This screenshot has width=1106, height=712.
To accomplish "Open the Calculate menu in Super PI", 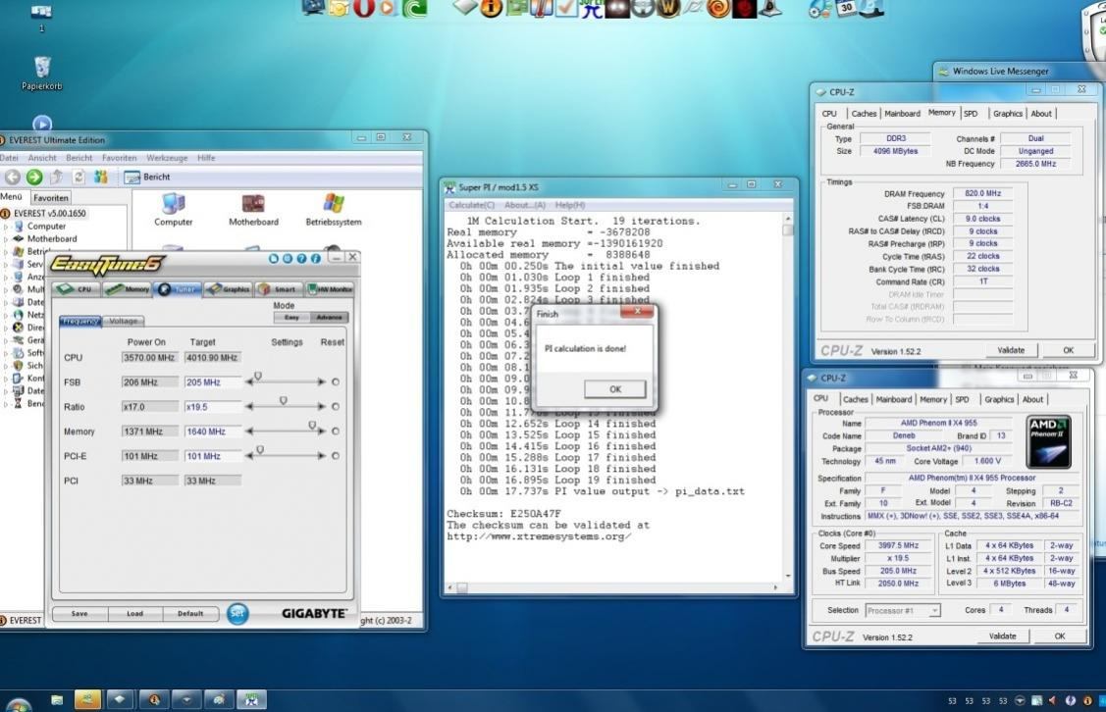I will coord(471,205).
